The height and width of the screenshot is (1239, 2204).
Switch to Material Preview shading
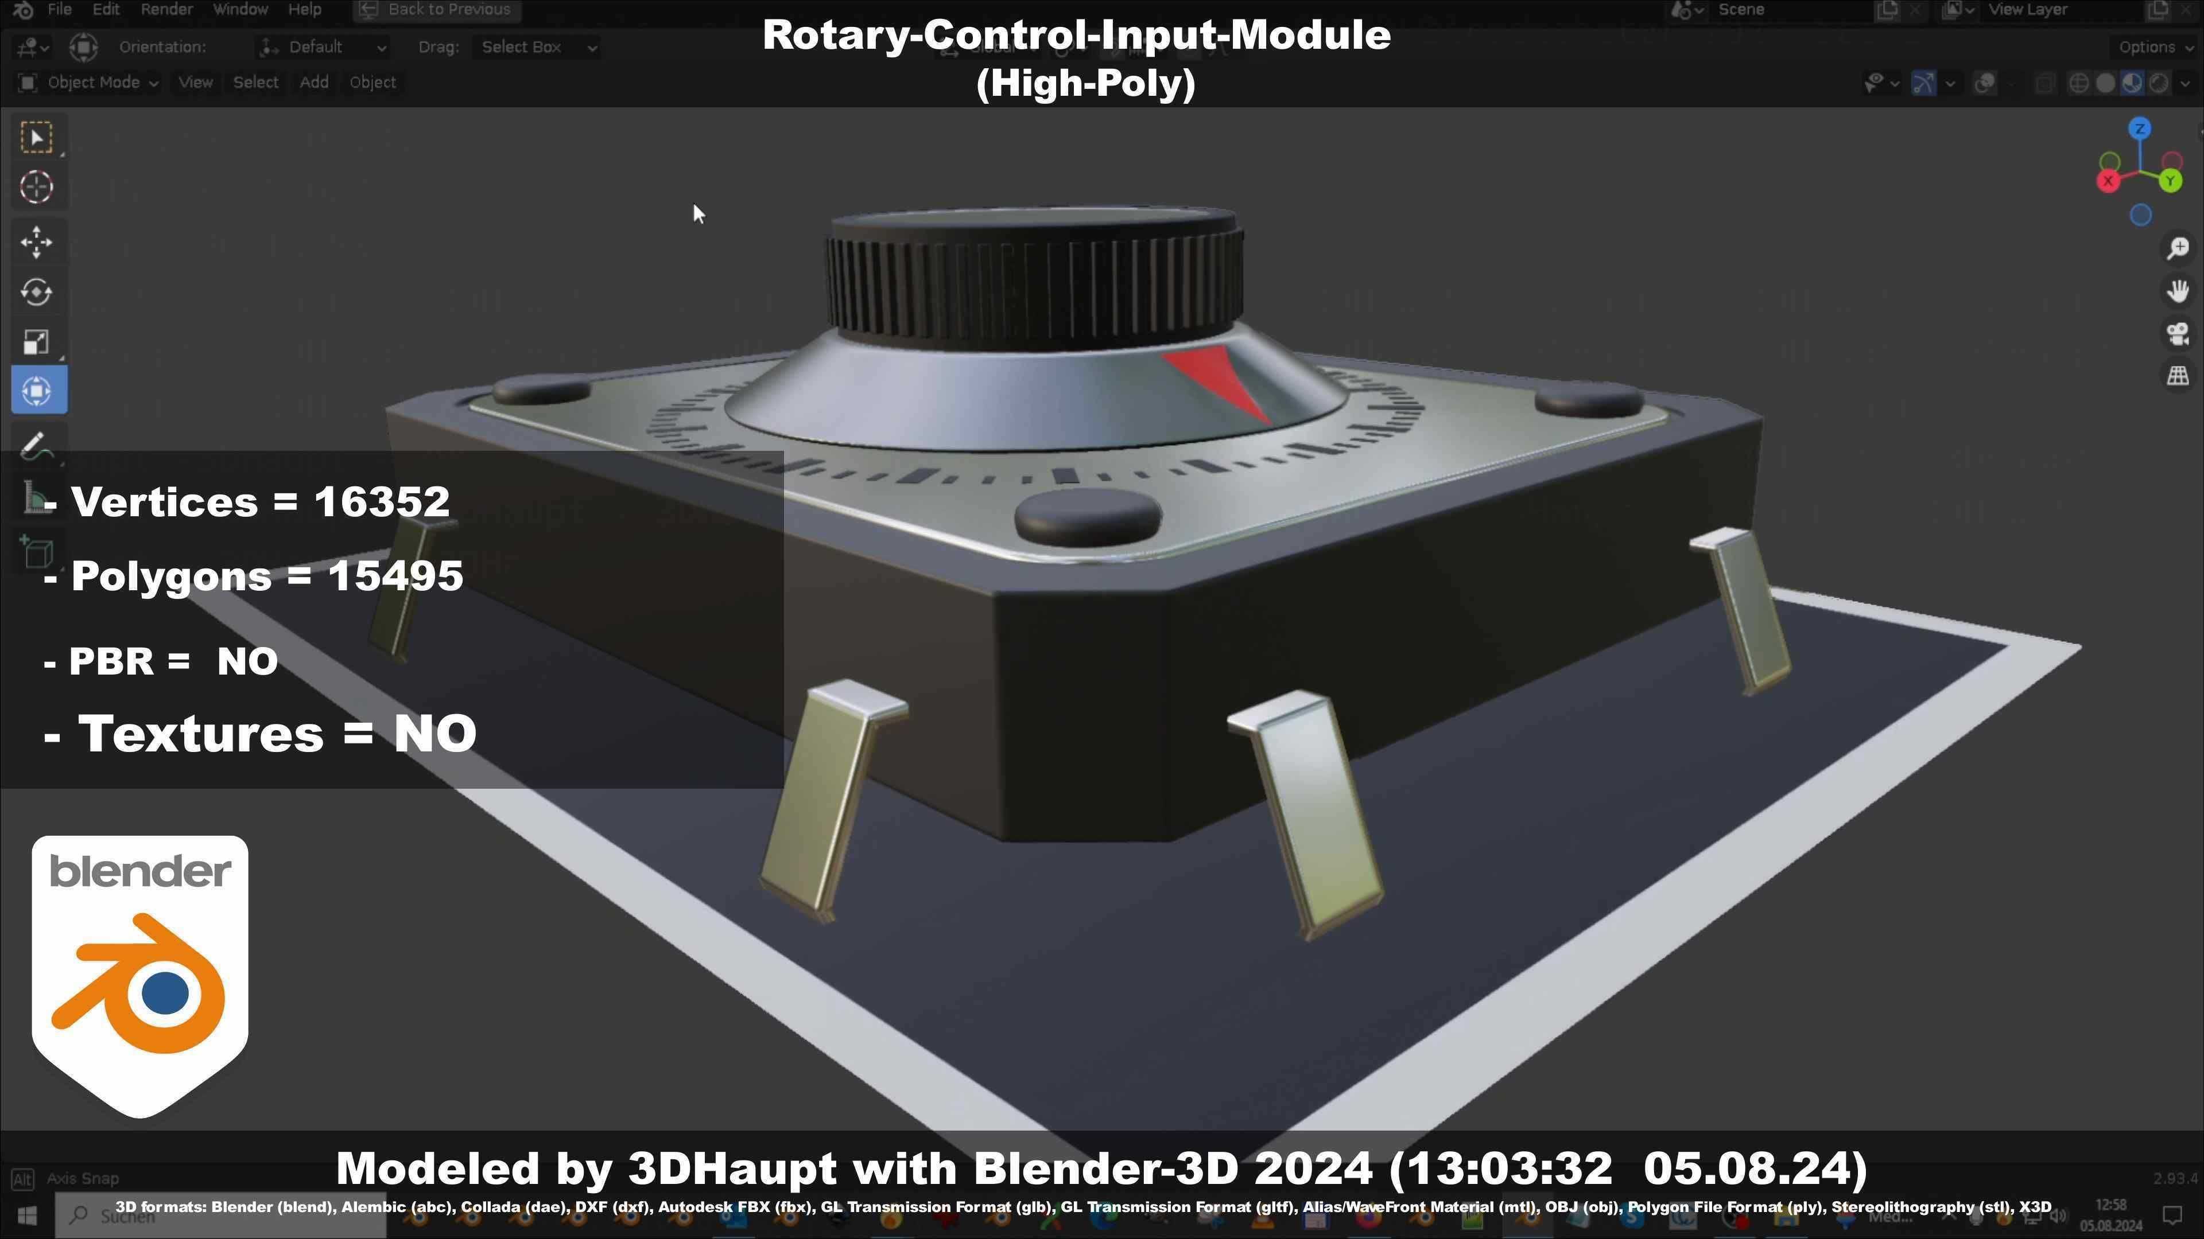pos(2132,83)
